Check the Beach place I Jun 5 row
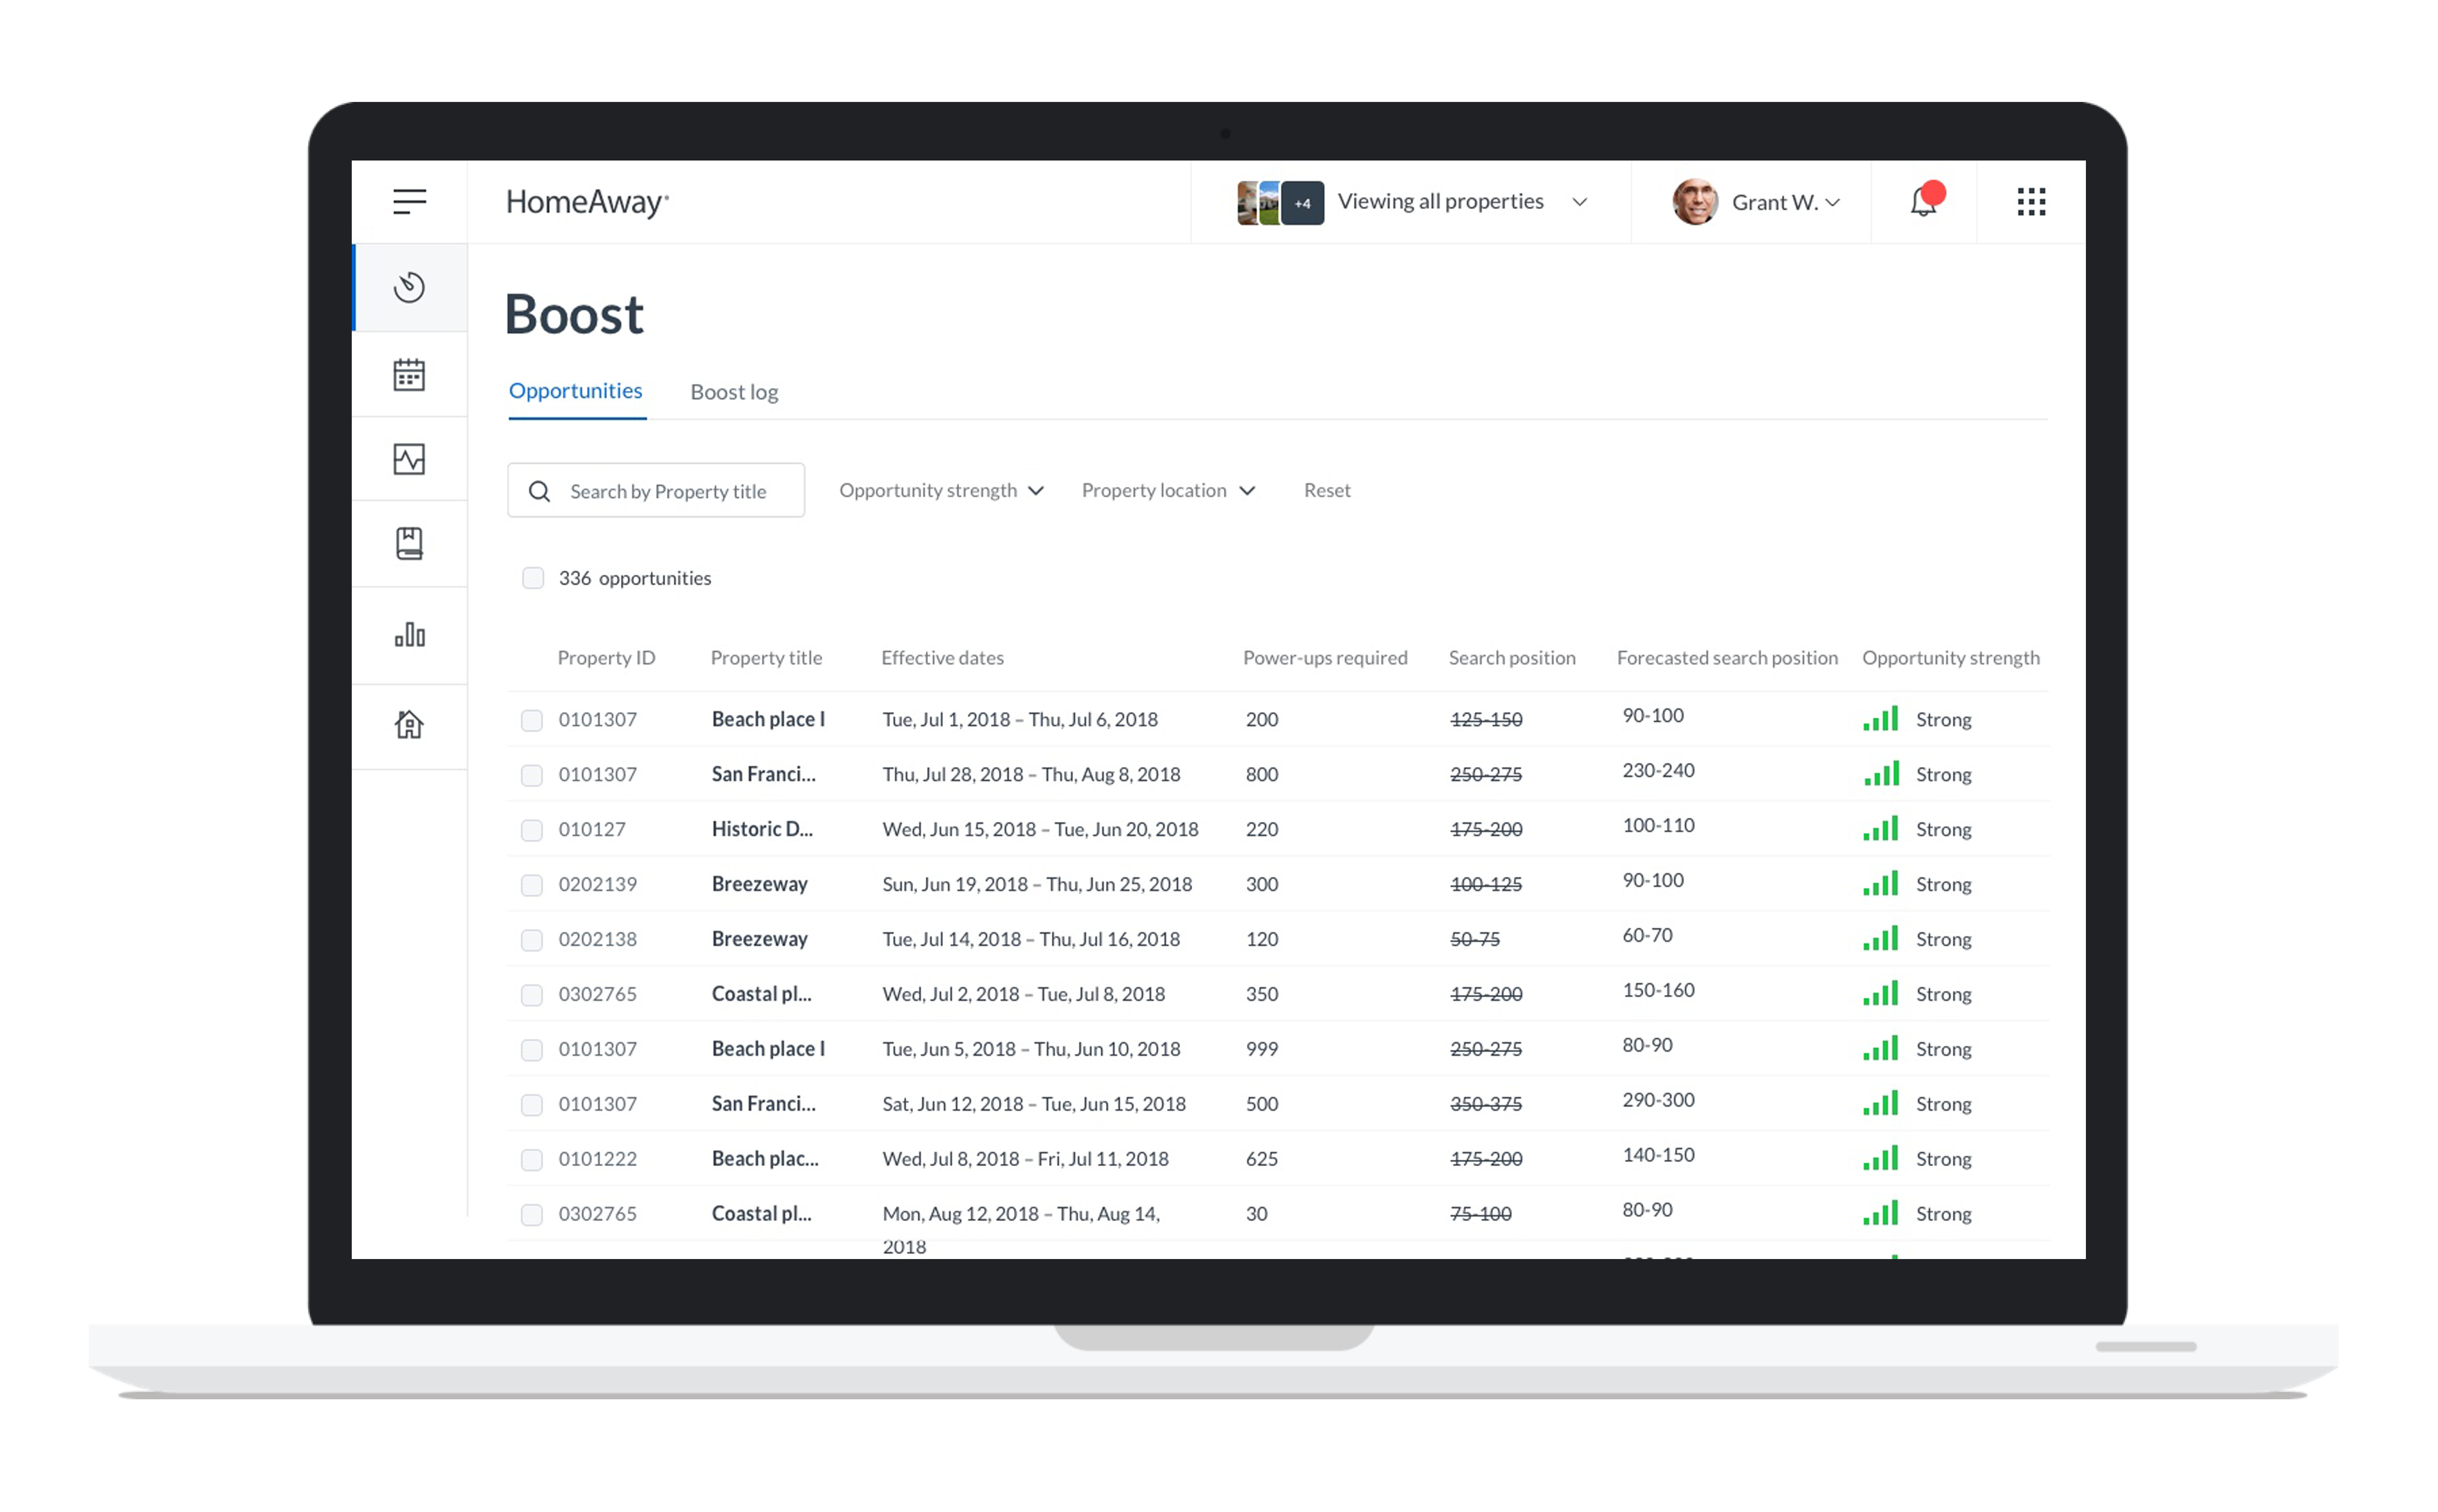 click(532, 1050)
